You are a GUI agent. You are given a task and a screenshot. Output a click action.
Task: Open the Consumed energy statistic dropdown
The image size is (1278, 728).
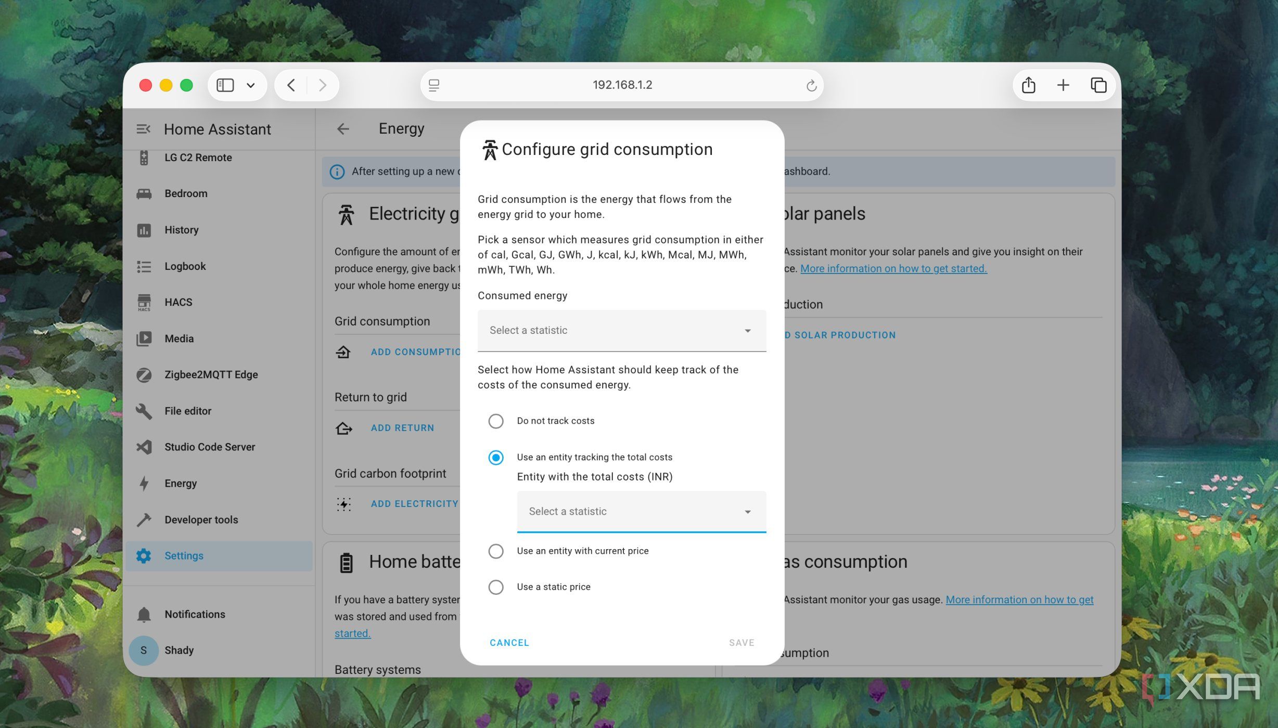(x=622, y=331)
